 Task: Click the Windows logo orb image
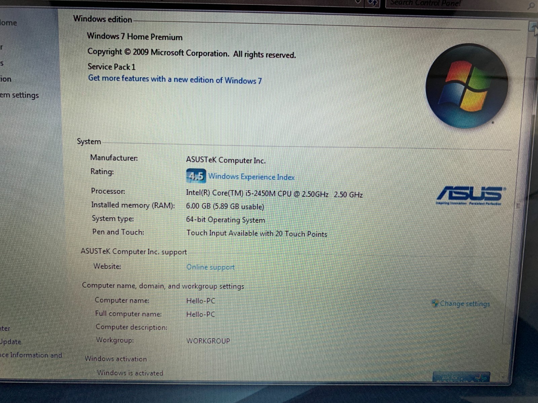(467, 86)
